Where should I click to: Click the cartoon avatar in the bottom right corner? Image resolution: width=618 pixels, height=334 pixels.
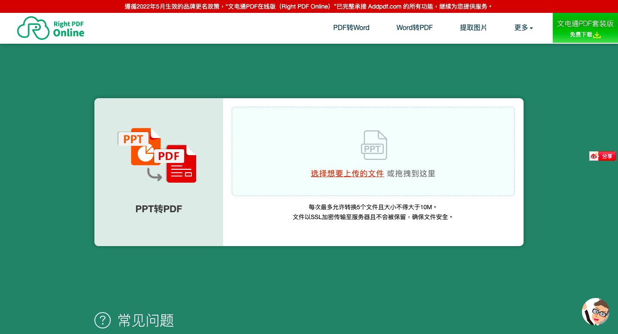point(596,312)
